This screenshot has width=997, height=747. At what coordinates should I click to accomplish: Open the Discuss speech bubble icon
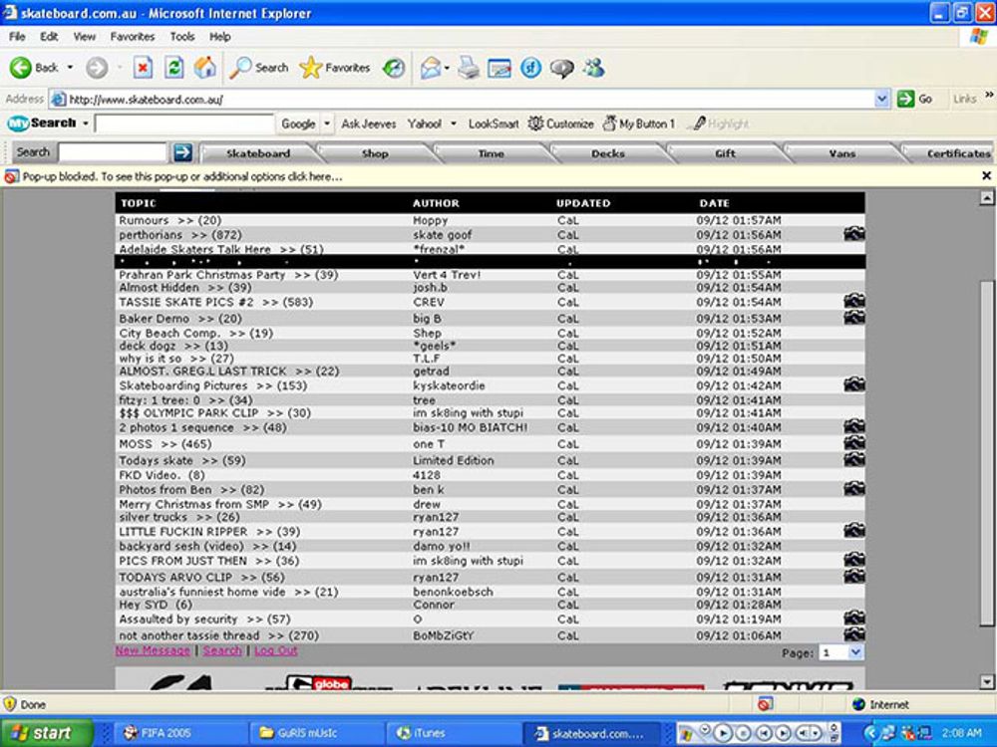pos(562,68)
